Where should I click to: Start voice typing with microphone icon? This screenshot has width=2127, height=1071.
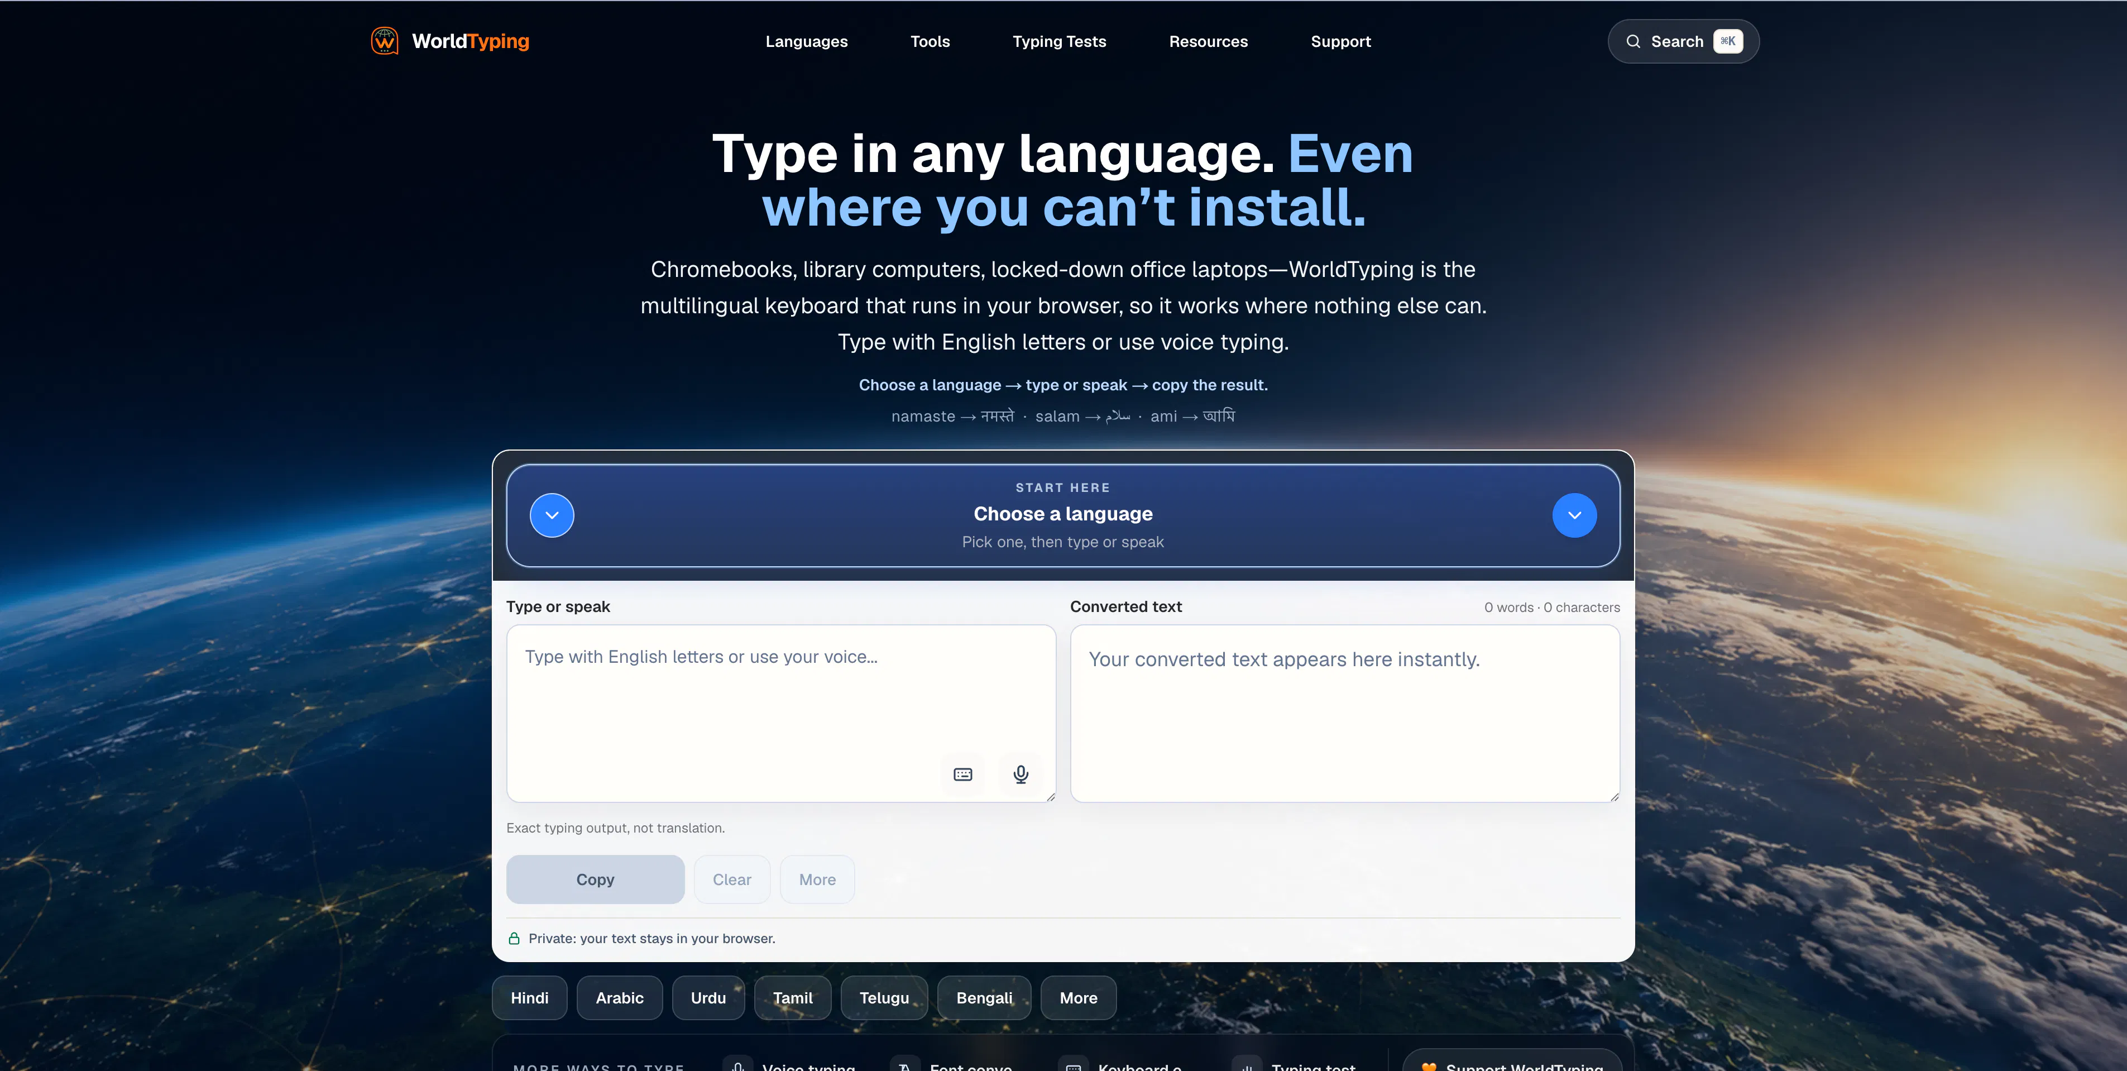[1020, 774]
